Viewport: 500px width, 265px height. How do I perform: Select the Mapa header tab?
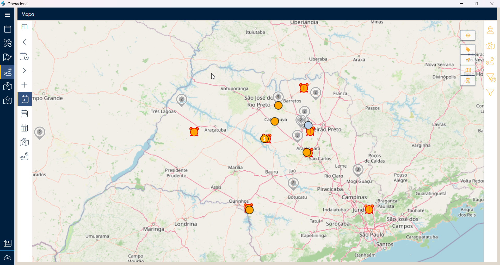click(28, 14)
